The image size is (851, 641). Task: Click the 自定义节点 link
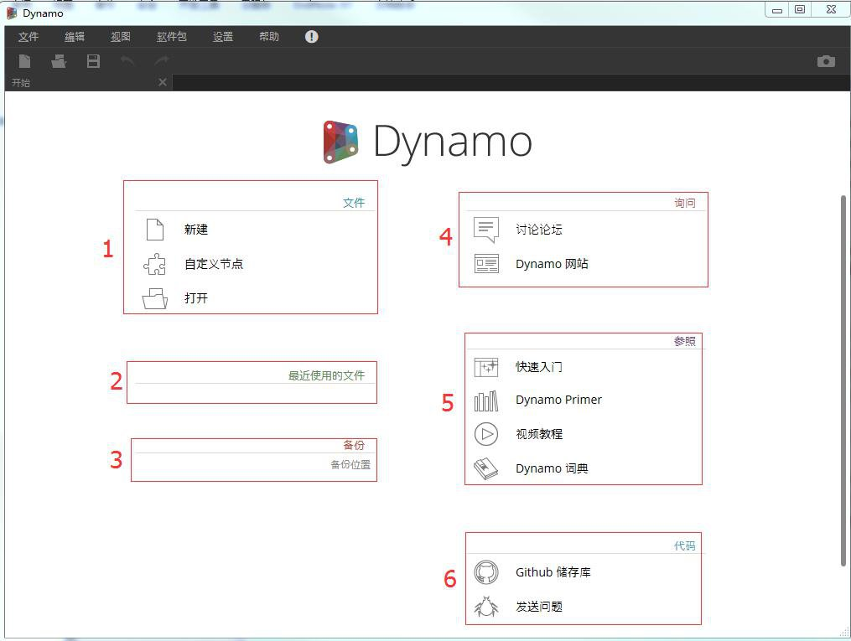pos(214,264)
